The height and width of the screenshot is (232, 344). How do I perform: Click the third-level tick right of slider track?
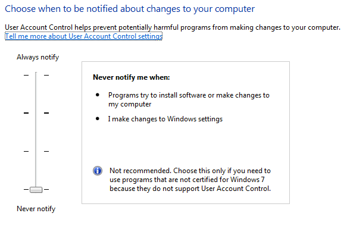click(46, 151)
